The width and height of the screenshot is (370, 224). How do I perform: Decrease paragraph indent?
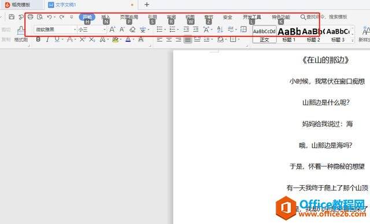pyautogui.click(x=186, y=30)
